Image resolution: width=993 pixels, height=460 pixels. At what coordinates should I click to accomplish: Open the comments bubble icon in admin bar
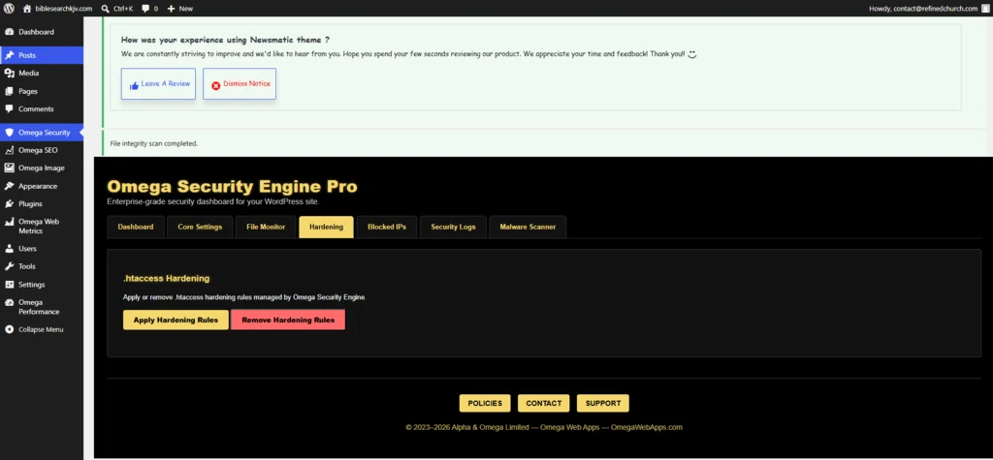[145, 8]
